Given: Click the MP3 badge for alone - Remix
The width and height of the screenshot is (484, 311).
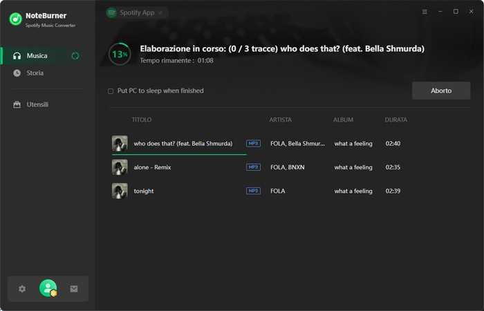Looking at the screenshot, I should click(253, 167).
